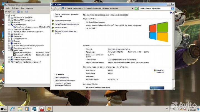
Task: Open Счетчики и средства производительности link
Action: pyautogui.click(x=62, y=85)
